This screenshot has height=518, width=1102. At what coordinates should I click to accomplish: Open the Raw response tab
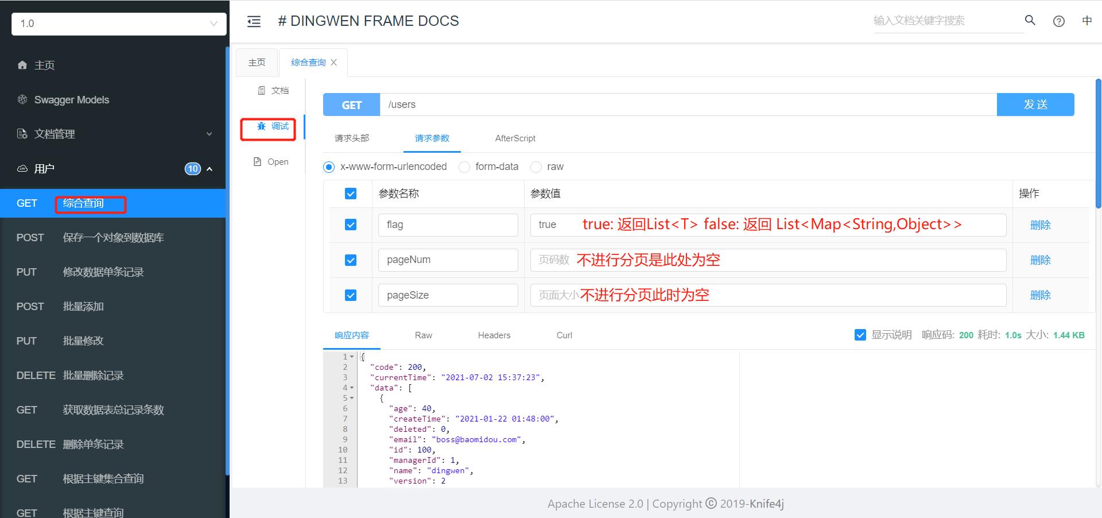pos(424,335)
